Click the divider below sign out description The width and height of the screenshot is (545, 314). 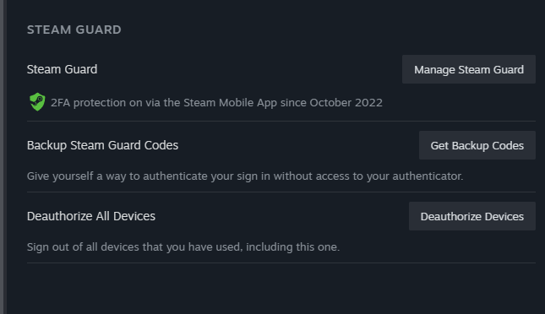281,263
